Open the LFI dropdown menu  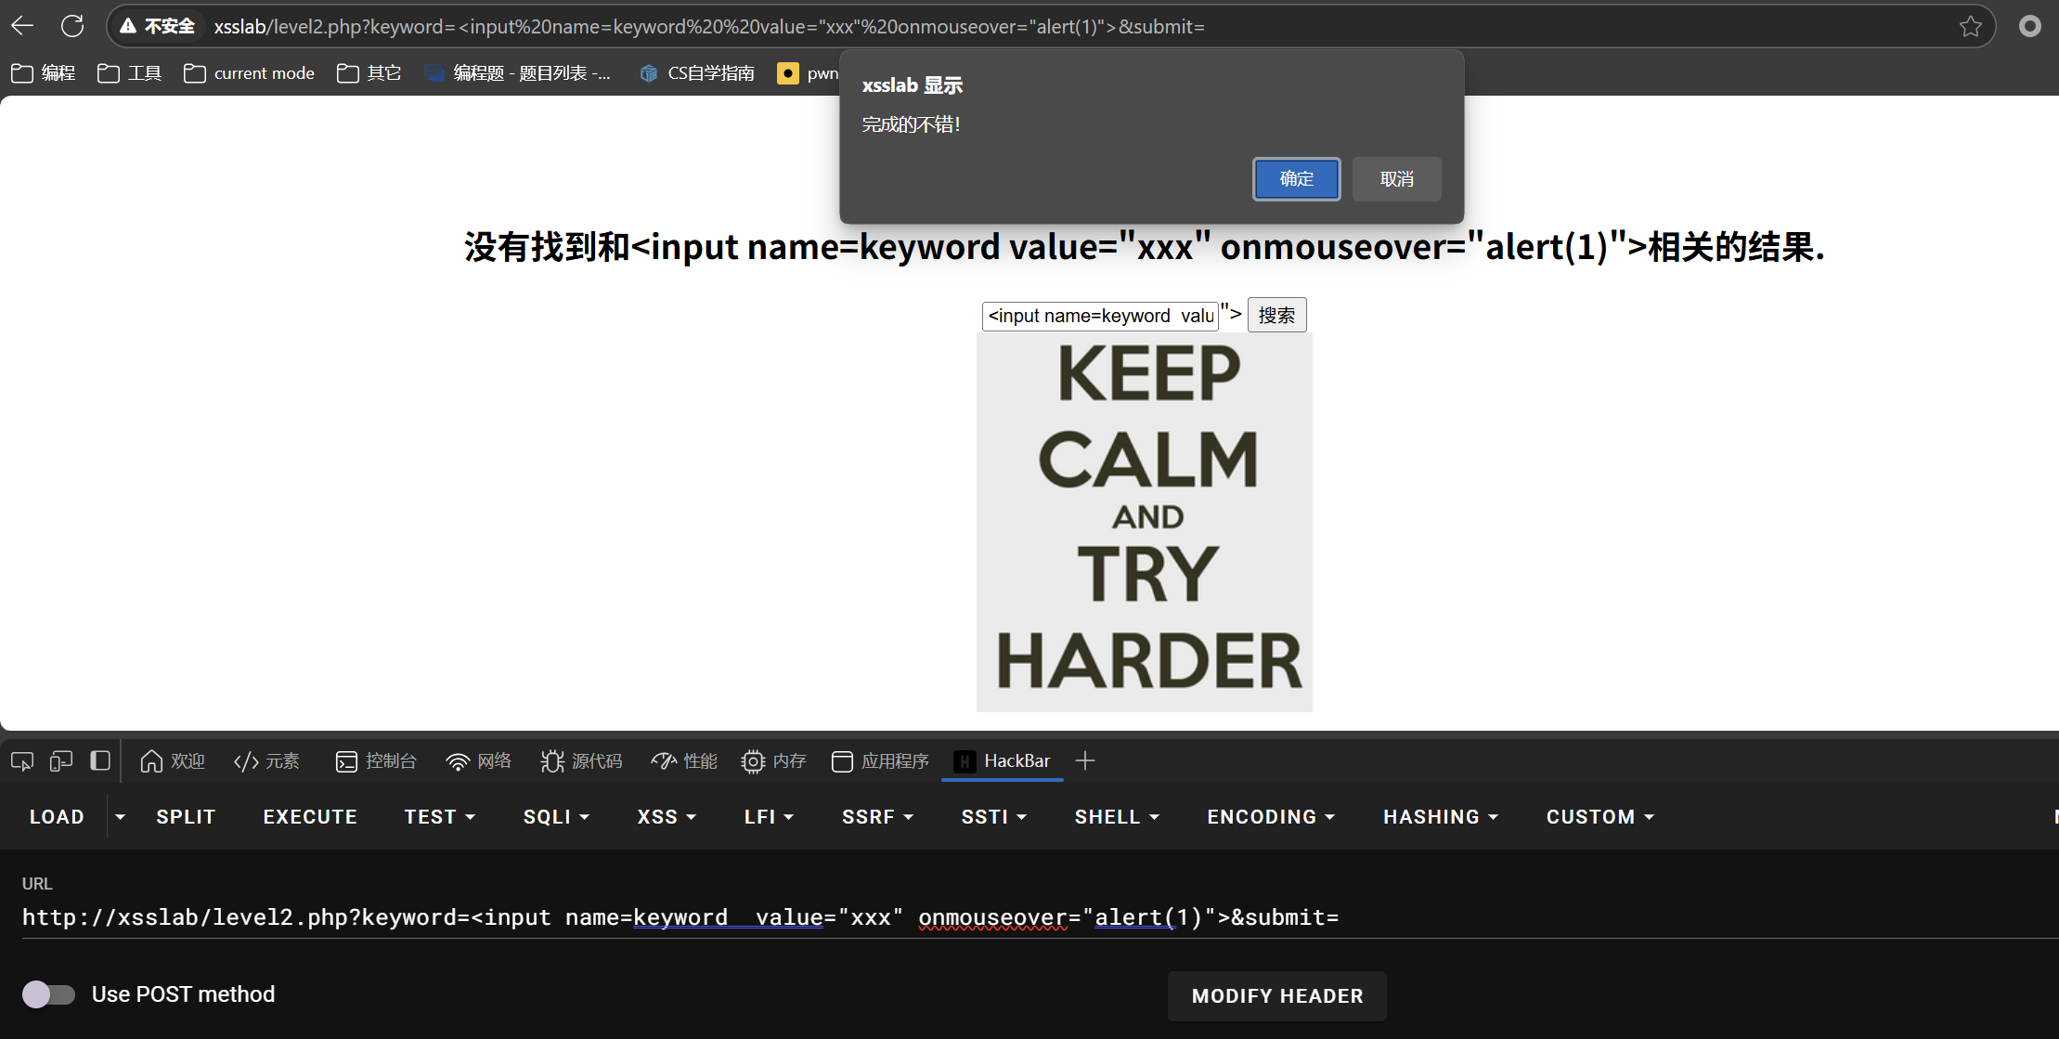[x=769, y=817]
